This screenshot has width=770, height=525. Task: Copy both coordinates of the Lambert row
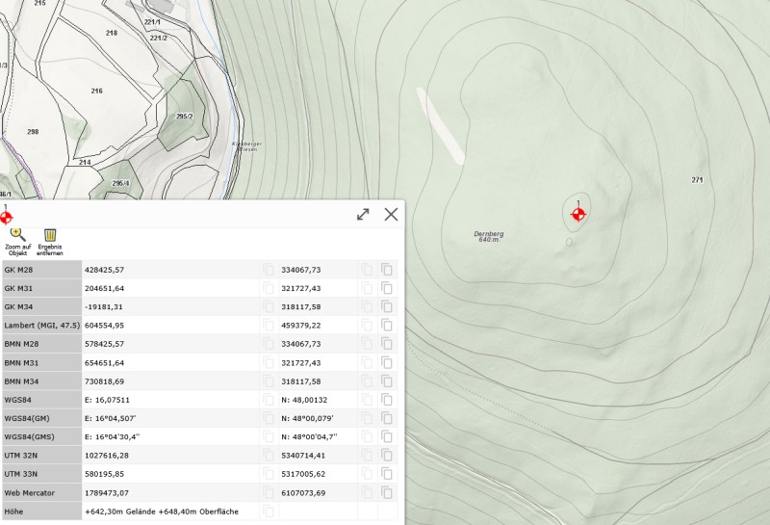pyautogui.click(x=387, y=326)
